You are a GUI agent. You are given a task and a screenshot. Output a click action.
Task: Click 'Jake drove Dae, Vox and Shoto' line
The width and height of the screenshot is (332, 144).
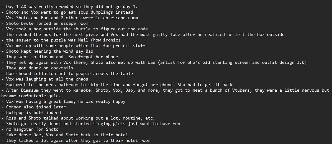pyautogui.click(x=65, y=135)
